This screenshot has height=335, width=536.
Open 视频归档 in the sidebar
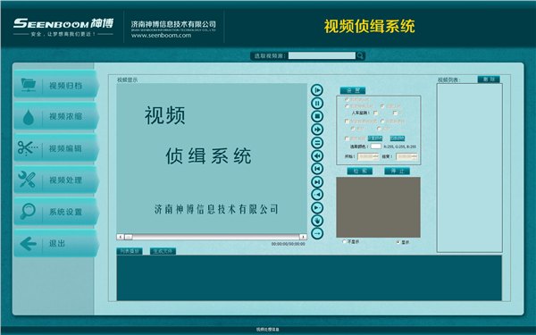tap(56, 85)
